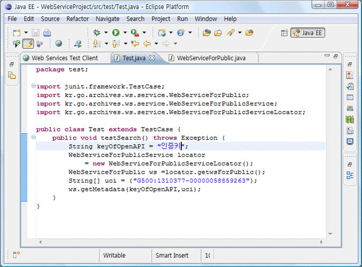Open the Debug button dropdown arrow
Image resolution: width=362 pixels, height=267 pixels.
point(106,33)
